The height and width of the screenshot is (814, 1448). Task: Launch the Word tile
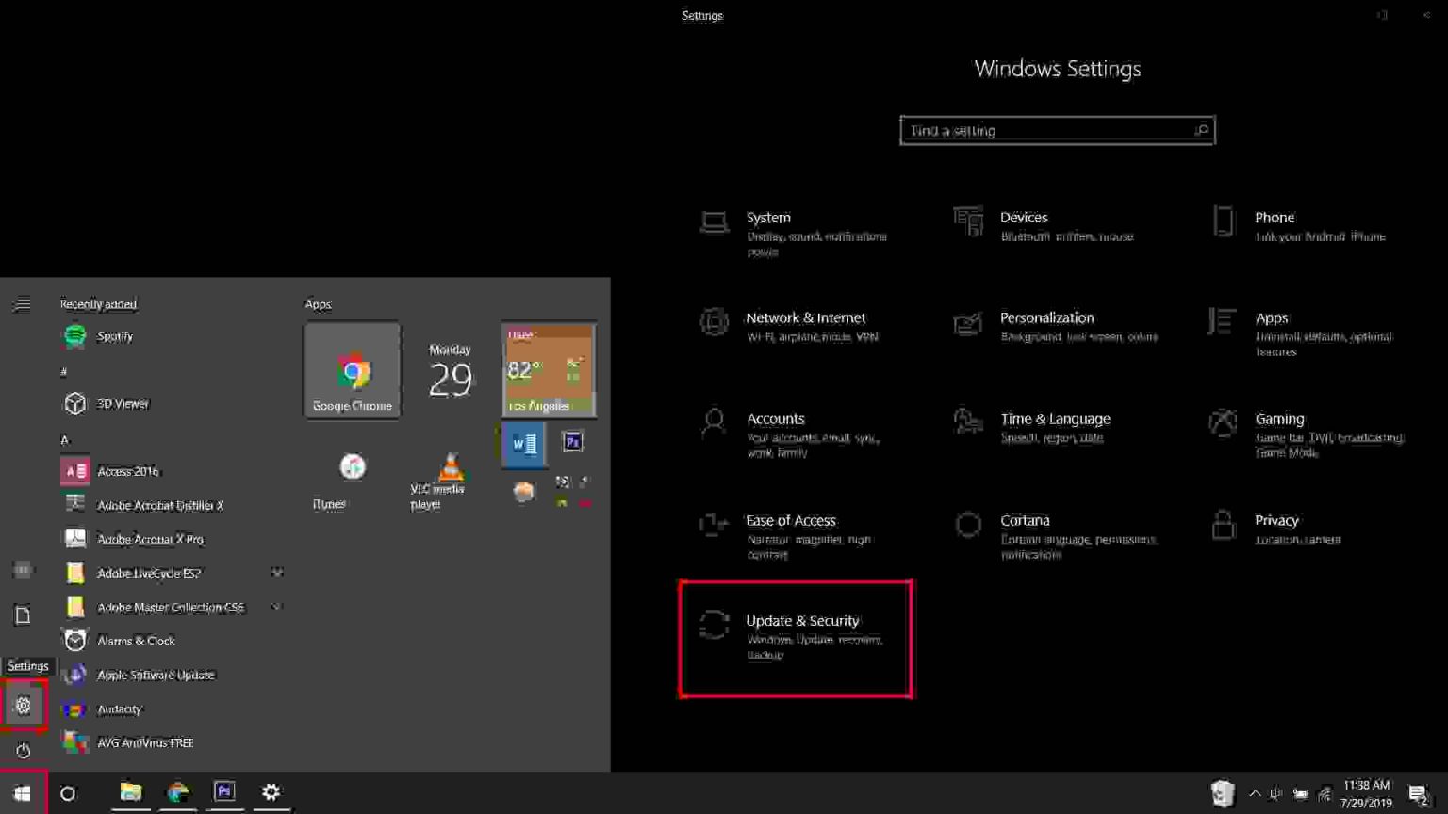click(x=523, y=445)
